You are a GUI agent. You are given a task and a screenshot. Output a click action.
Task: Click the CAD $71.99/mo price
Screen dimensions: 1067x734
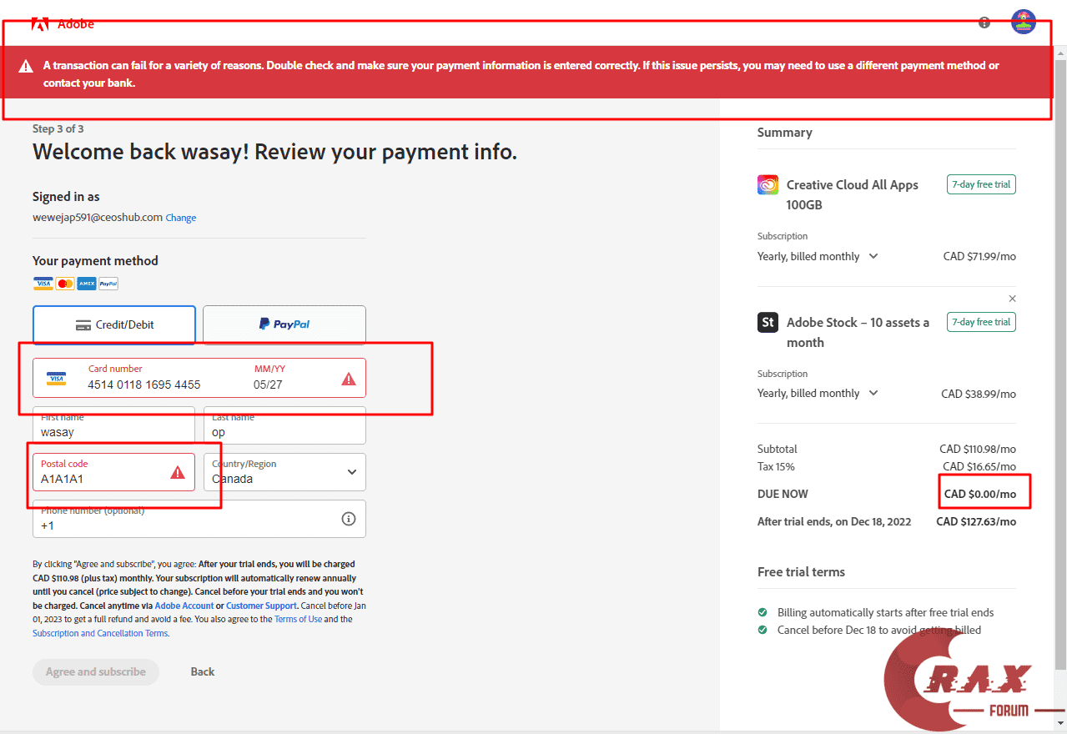pos(979,256)
